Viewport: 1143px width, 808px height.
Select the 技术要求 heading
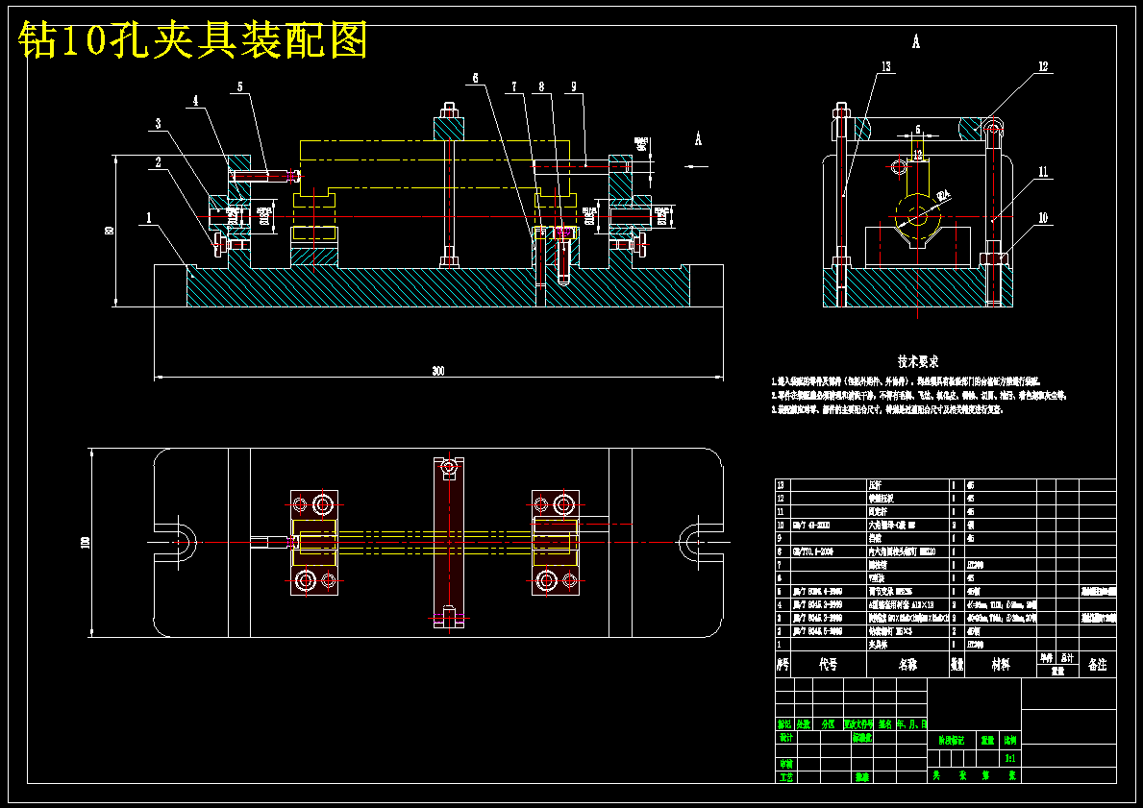pos(918,361)
